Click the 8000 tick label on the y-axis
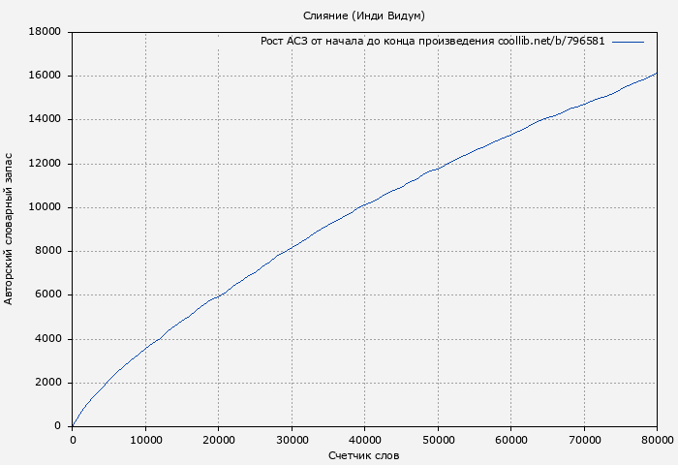 (48, 251)
